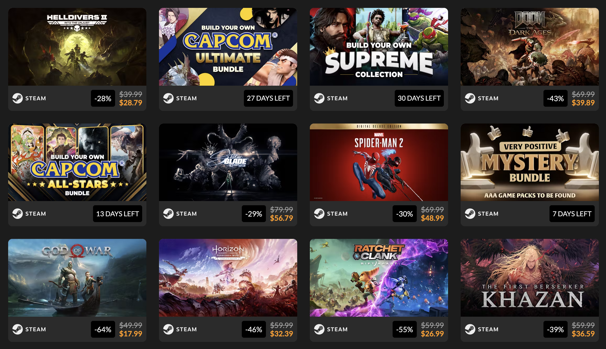
Task: Click the Steam icon under Spider-Man 2
Action: [x=319, y=214]
